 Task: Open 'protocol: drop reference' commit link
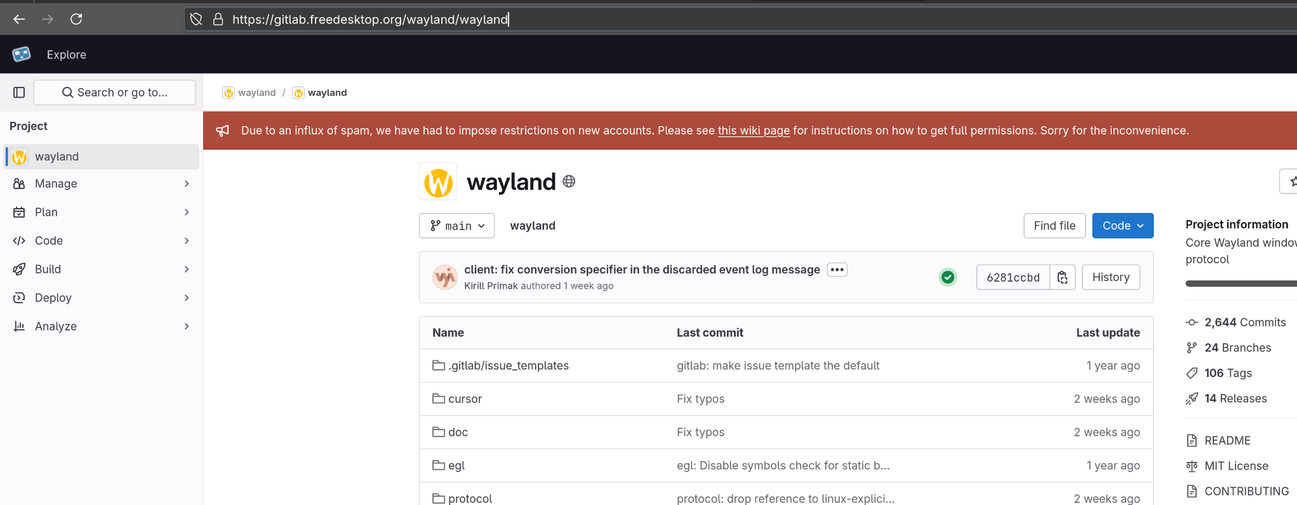(x=785, y=499)
